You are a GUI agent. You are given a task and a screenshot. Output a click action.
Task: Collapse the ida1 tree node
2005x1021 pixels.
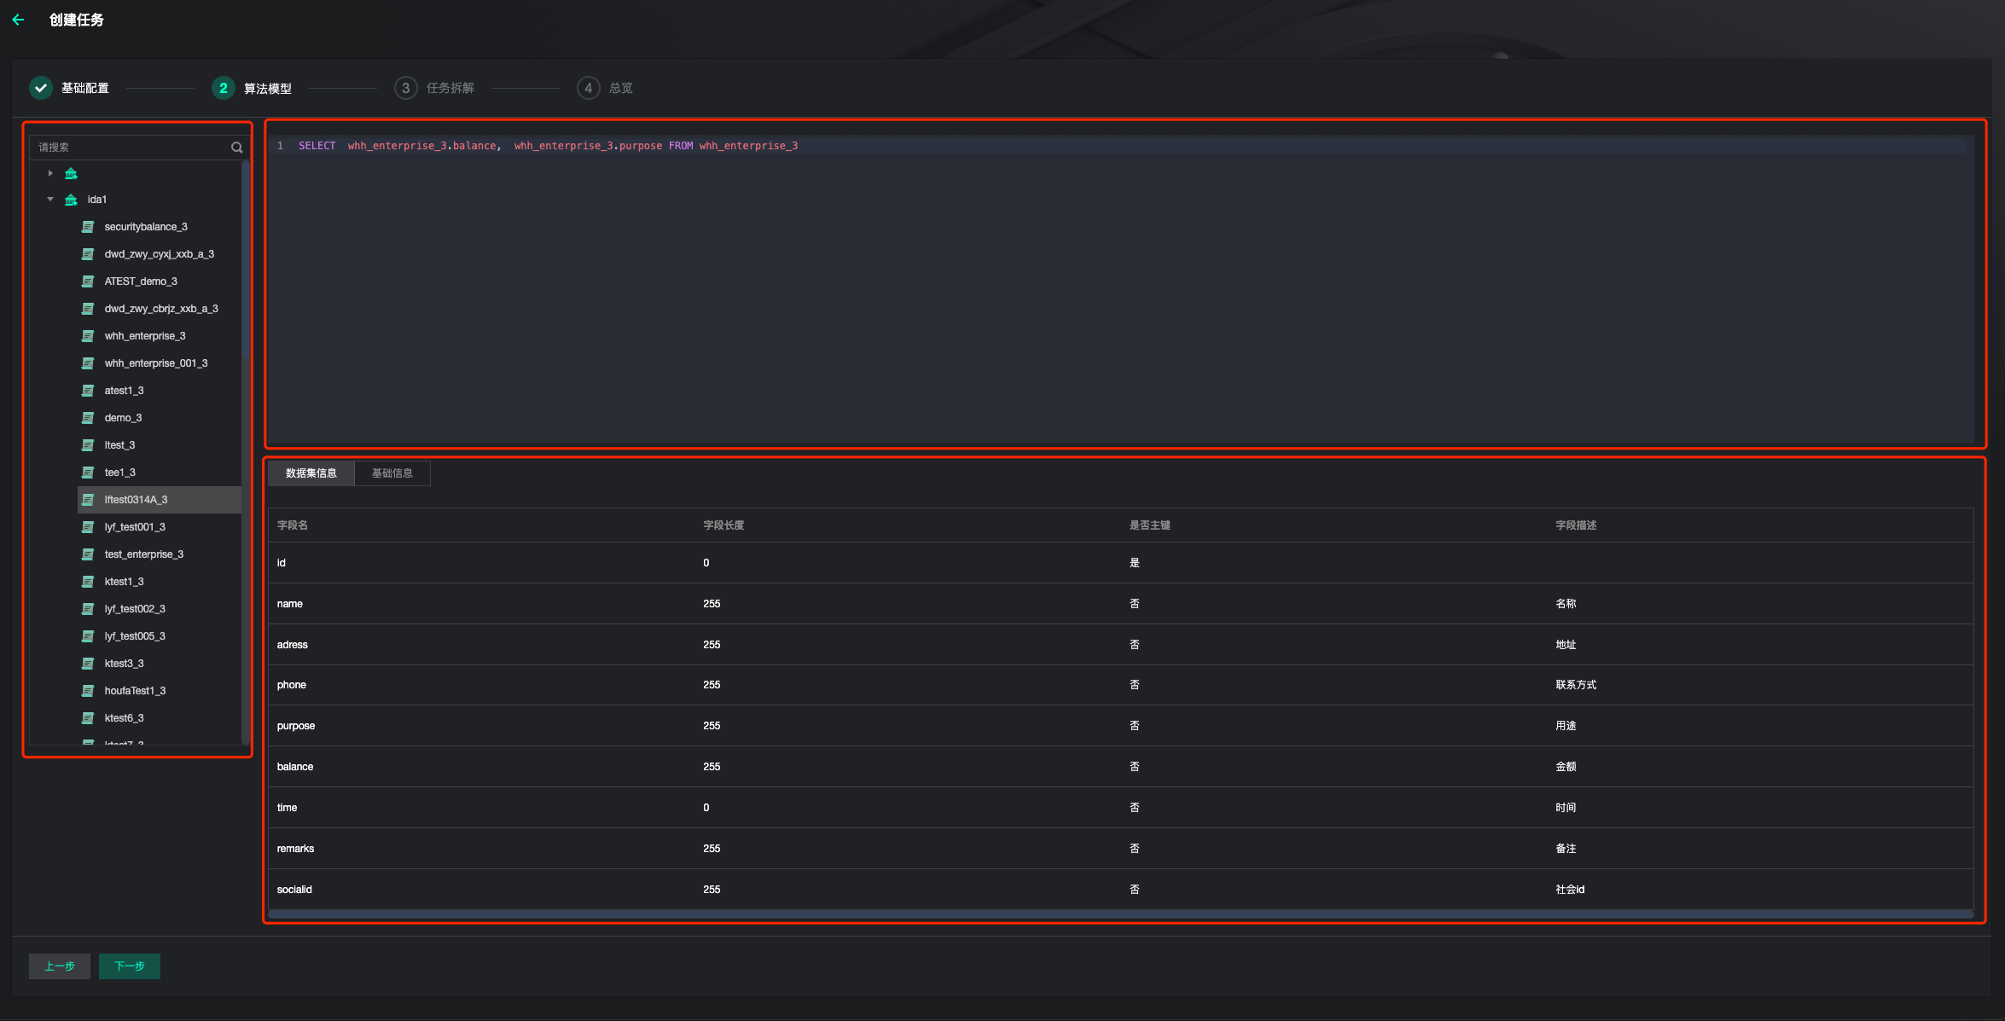[50, 200]
